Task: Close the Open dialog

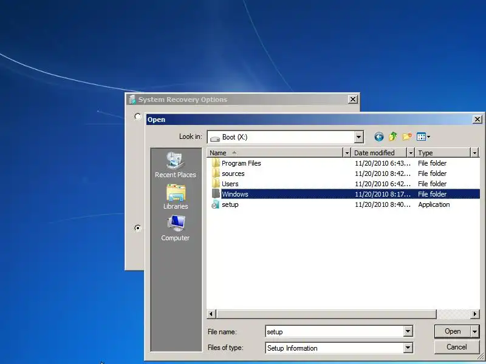Action: coord(477,119)
